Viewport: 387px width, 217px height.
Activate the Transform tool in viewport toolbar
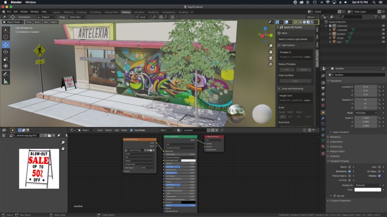coord(5,66)
